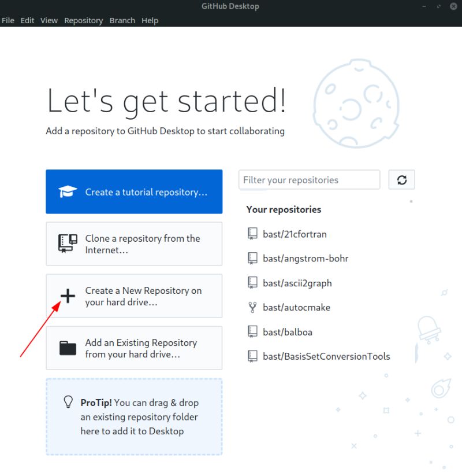Open the Help menu
Screen dimensions: 462x476
150,20
